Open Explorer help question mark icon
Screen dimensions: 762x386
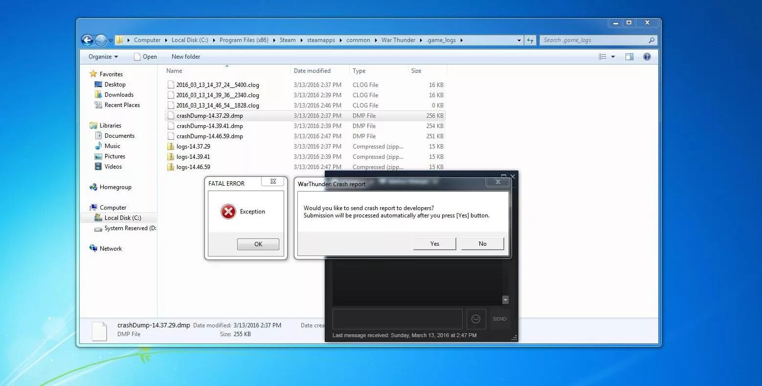coord(647,57)
